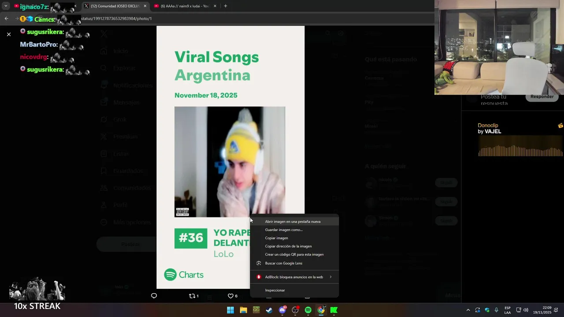The height and width of the screenshot is (317, 564).
Task: Click the Responder button
Action: point(542,97)
